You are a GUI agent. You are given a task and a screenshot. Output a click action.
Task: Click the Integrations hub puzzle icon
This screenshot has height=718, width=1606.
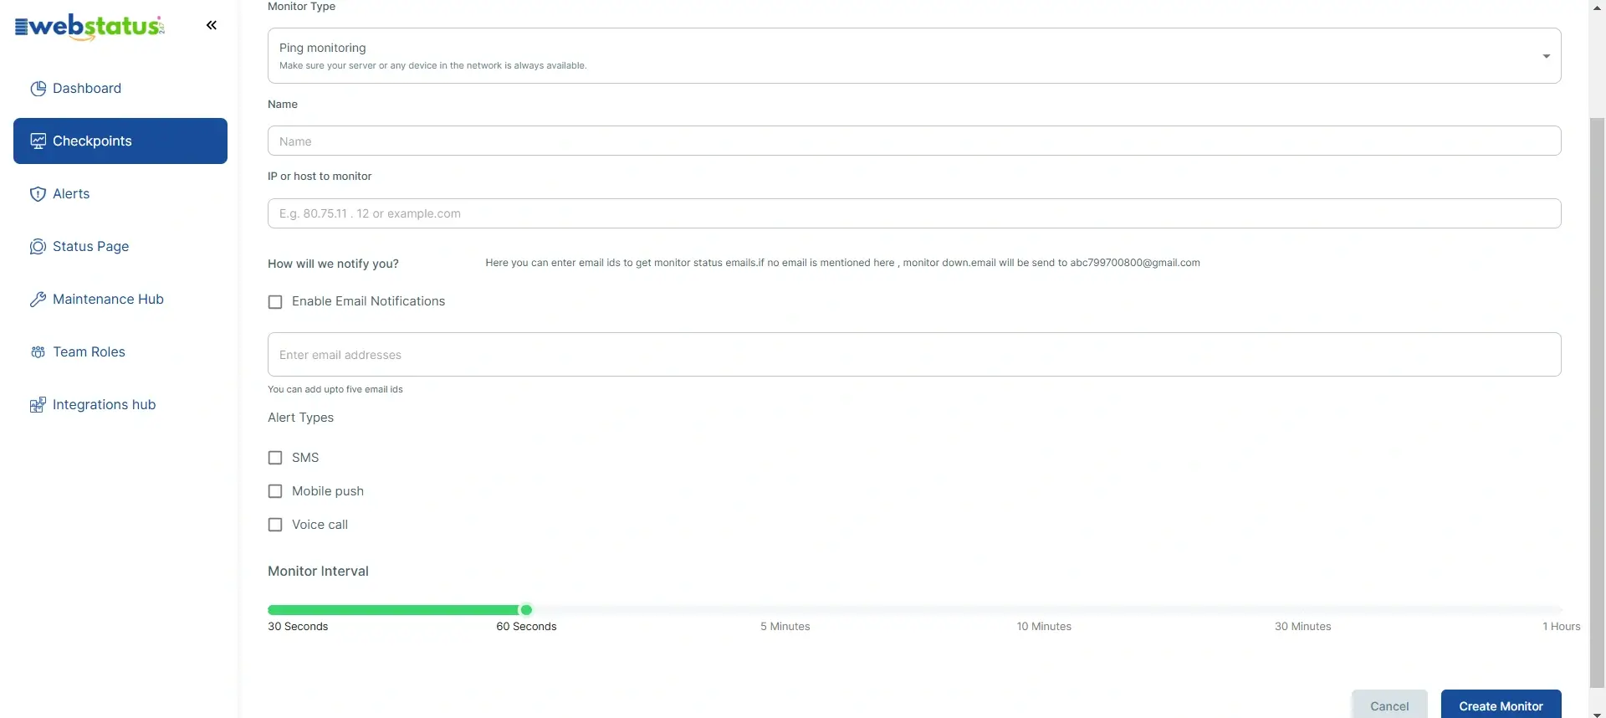pyautogui.click(x=38, y=405)
